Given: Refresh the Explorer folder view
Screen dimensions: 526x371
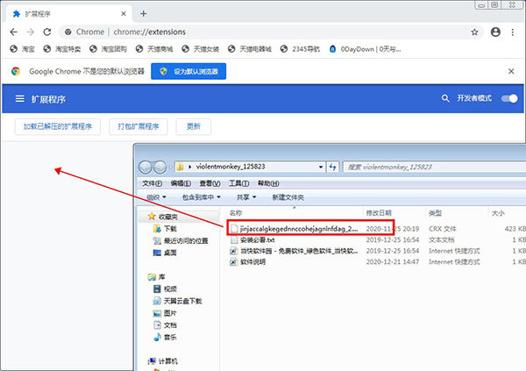Looking at the screenshot, I should coord(332,167).
